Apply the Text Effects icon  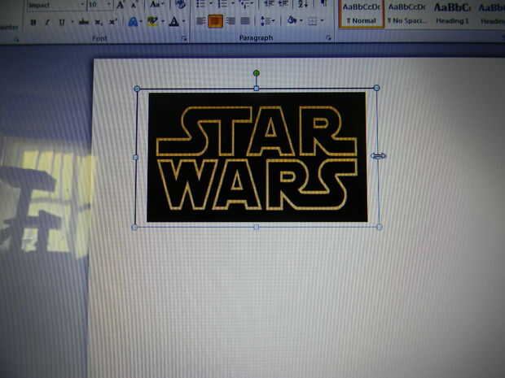click(x=134, y=21)
